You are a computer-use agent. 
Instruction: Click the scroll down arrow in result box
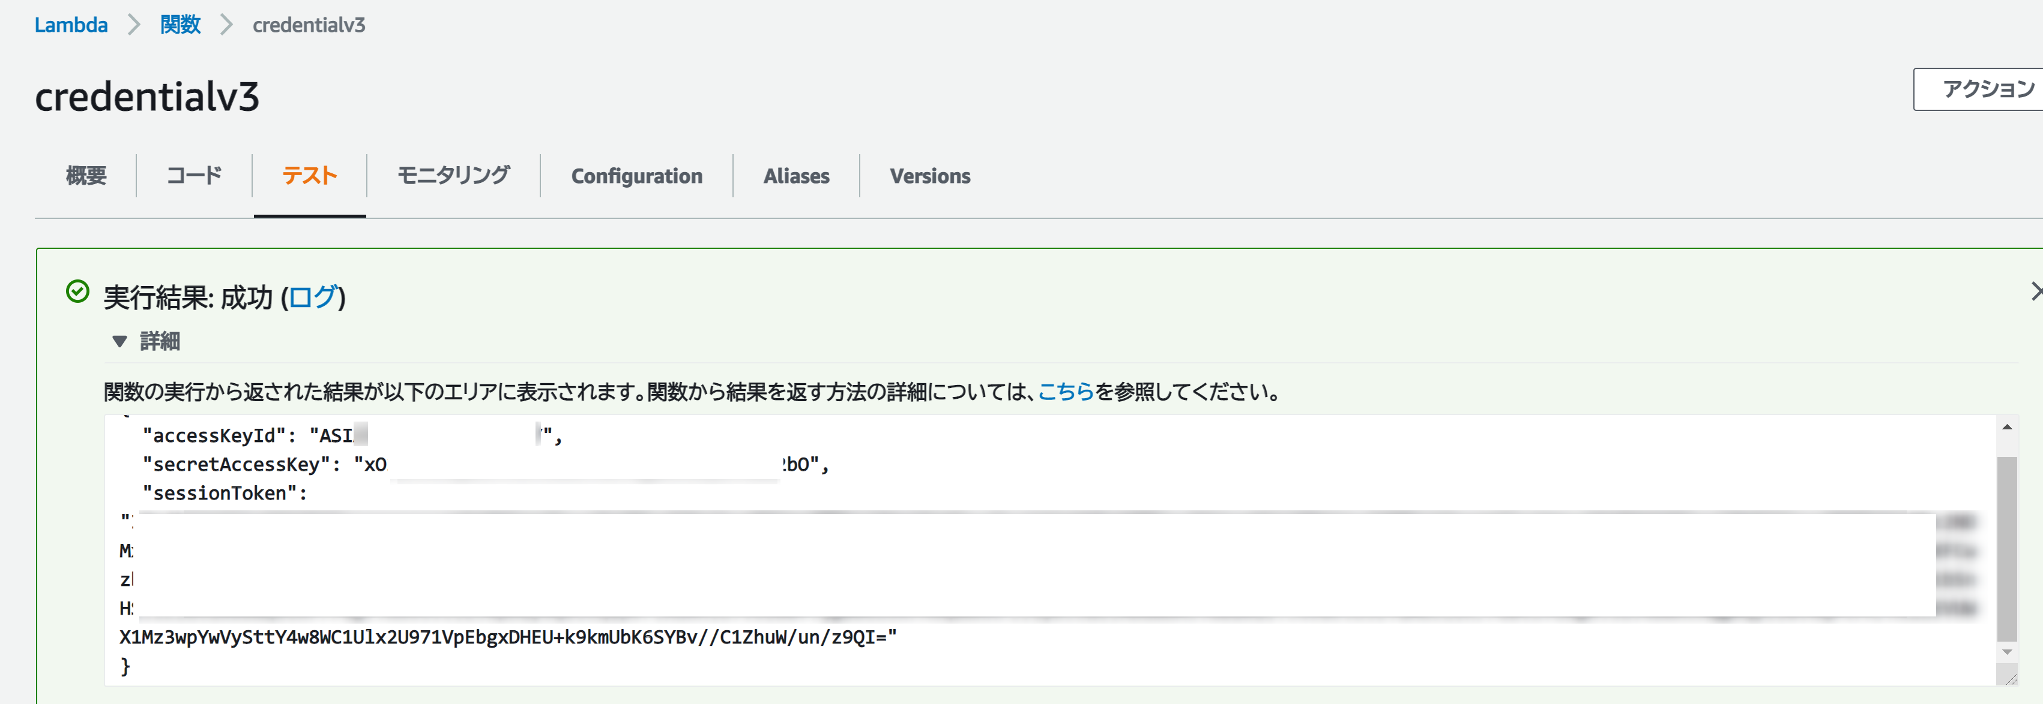2006,652
